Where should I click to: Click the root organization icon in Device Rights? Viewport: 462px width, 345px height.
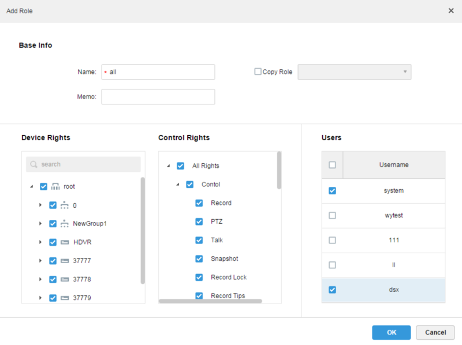click(x=55, y=186)
